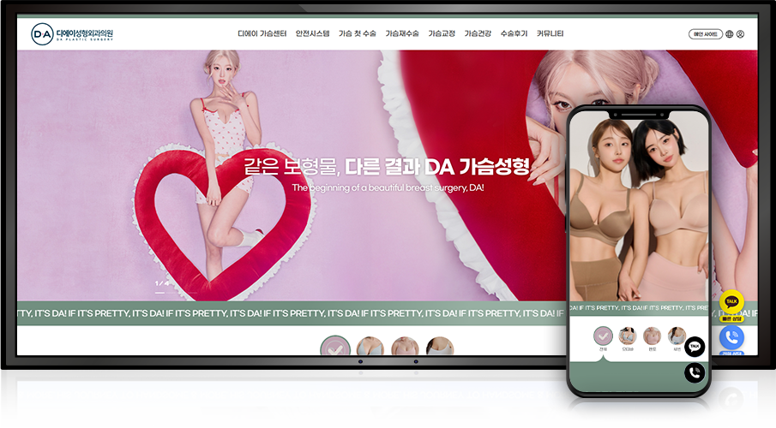776x428 pixels.
Task: Open the 가슴건강 menu
Action: [x=478, y=33]
